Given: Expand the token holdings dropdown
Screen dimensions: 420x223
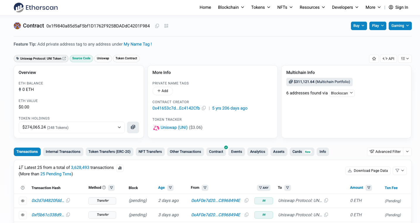Looking at the screenshot, I should click(72, 127).
